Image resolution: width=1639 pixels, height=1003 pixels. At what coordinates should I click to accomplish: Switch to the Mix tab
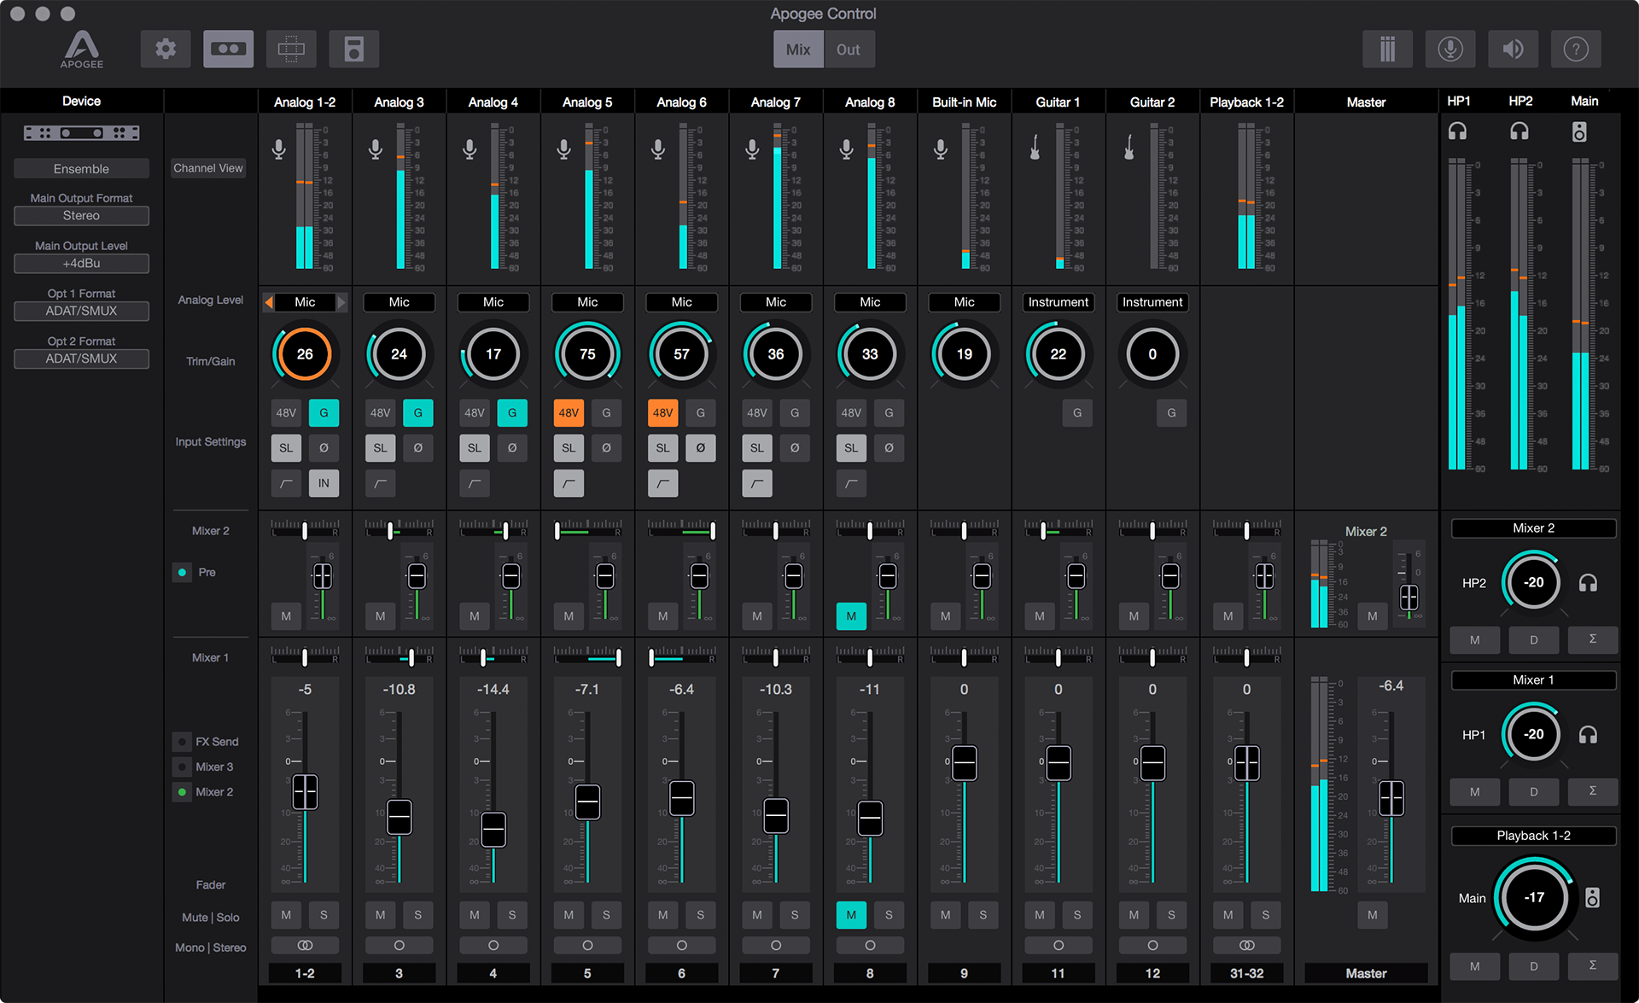798,50
